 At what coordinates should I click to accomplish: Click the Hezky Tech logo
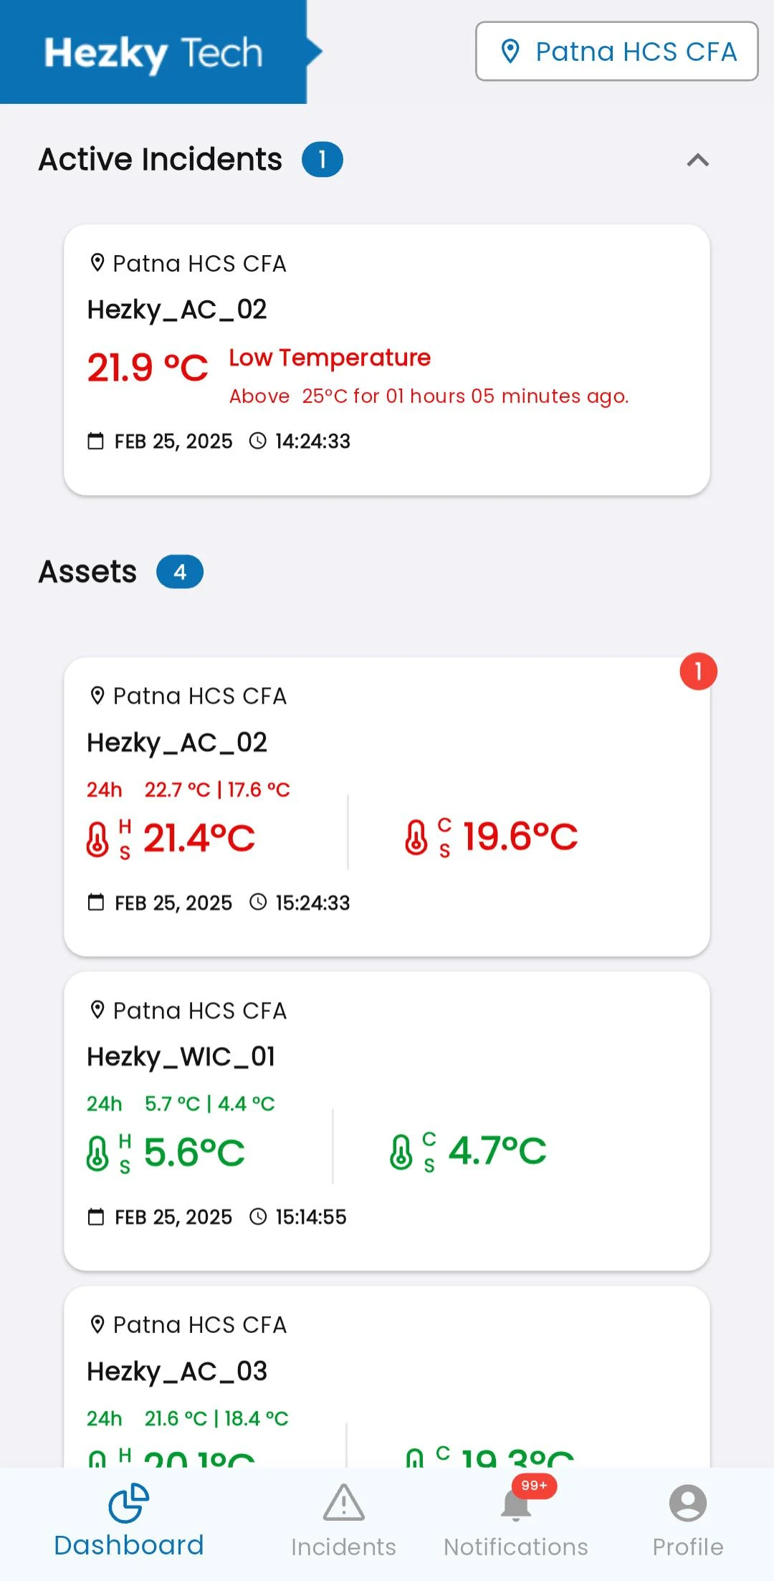[x=153, y=52]
